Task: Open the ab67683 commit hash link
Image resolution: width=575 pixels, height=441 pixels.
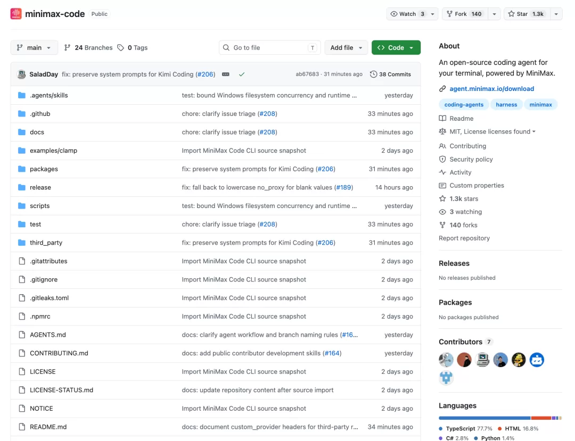Action: point(307,74)
